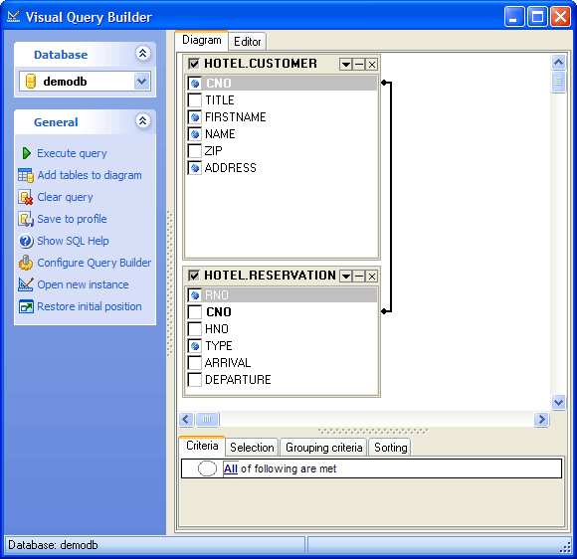Viewport: 577px width, 559px height.
Task: Click the Execute query play icon
Action: click(x=26, y=153)
